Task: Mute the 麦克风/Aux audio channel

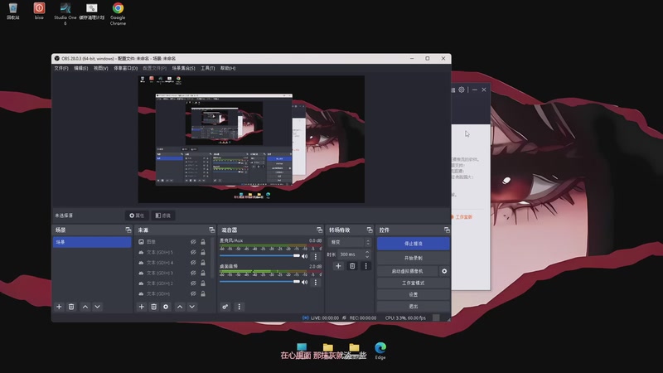Action: pos(304,256)
